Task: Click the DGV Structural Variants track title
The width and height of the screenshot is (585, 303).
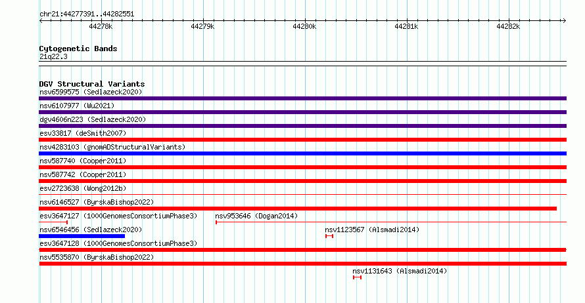Action: (92, 84)
